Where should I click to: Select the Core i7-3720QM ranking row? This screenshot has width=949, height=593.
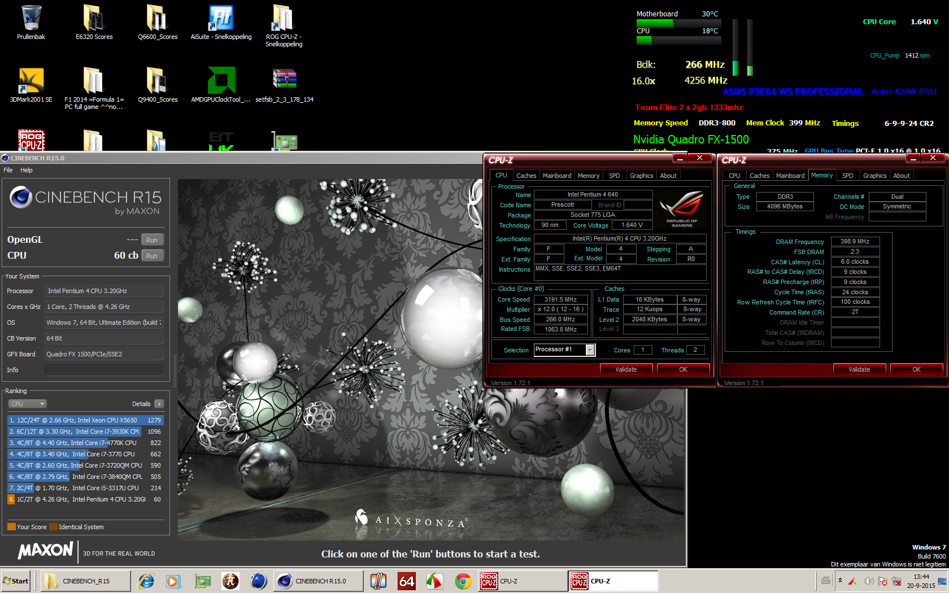coord(85,465)
